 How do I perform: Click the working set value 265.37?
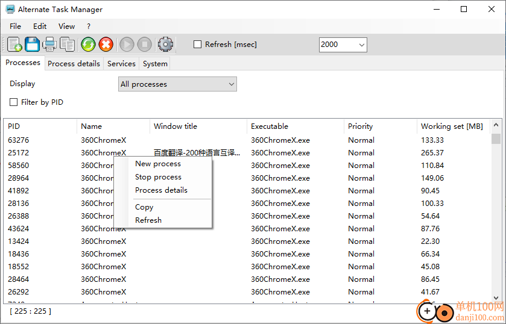(432, 153)
